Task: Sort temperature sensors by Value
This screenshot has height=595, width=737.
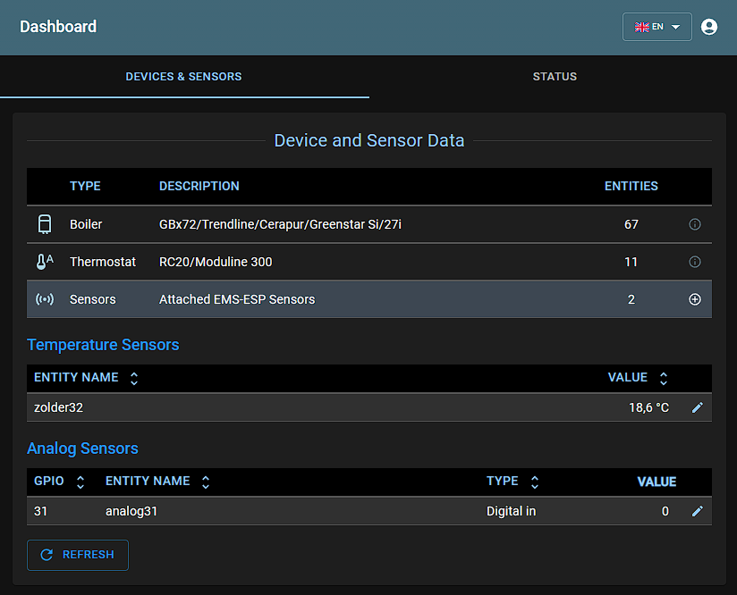Action: 663,378
